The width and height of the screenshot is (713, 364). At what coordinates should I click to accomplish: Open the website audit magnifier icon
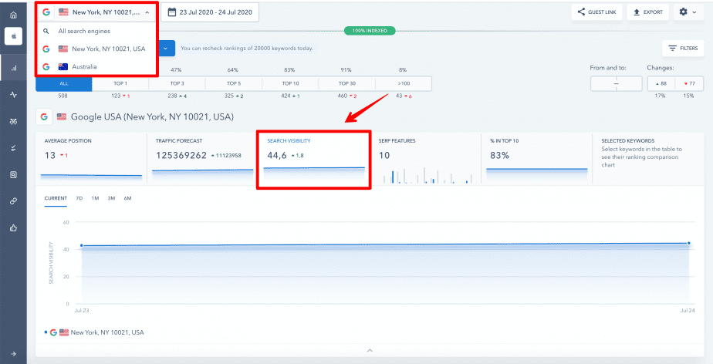point(13,174)
